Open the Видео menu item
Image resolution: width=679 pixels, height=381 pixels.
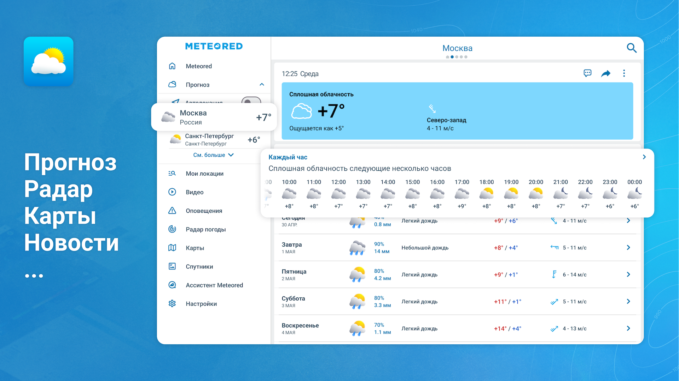tap(195, 192)
